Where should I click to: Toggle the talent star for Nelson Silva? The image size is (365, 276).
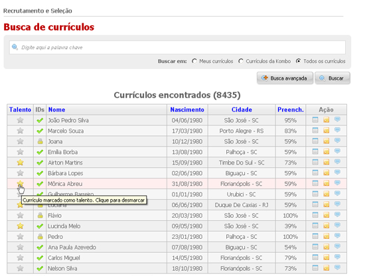(x=21, y=268)
